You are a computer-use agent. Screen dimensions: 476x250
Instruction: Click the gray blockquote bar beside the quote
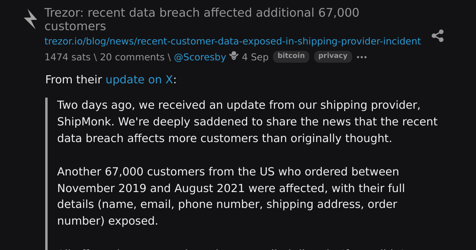click(46, 174)
